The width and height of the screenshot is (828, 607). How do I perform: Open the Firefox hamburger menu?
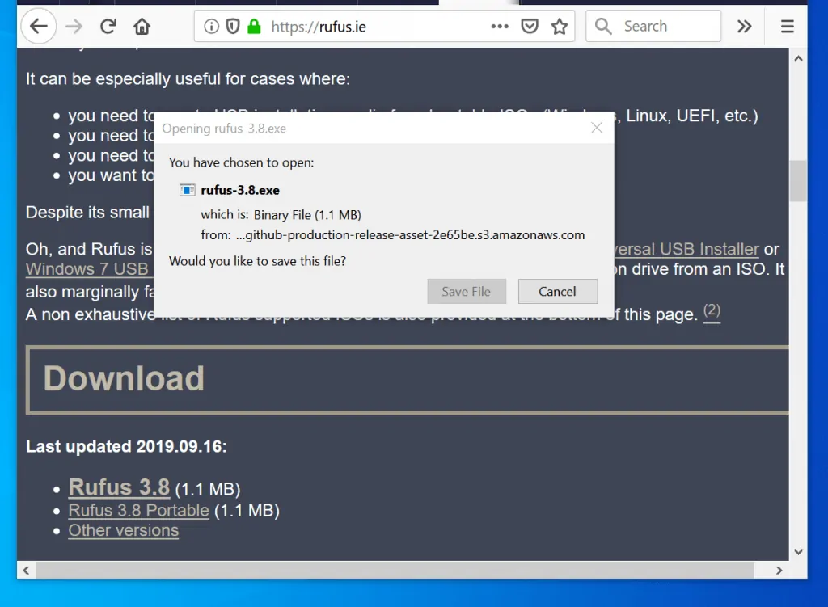(x=786, y=25)
